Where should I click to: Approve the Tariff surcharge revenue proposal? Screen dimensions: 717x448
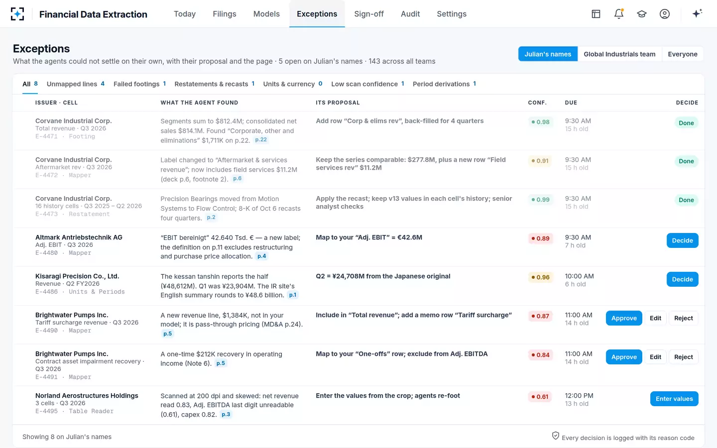(x=624, y=318)
